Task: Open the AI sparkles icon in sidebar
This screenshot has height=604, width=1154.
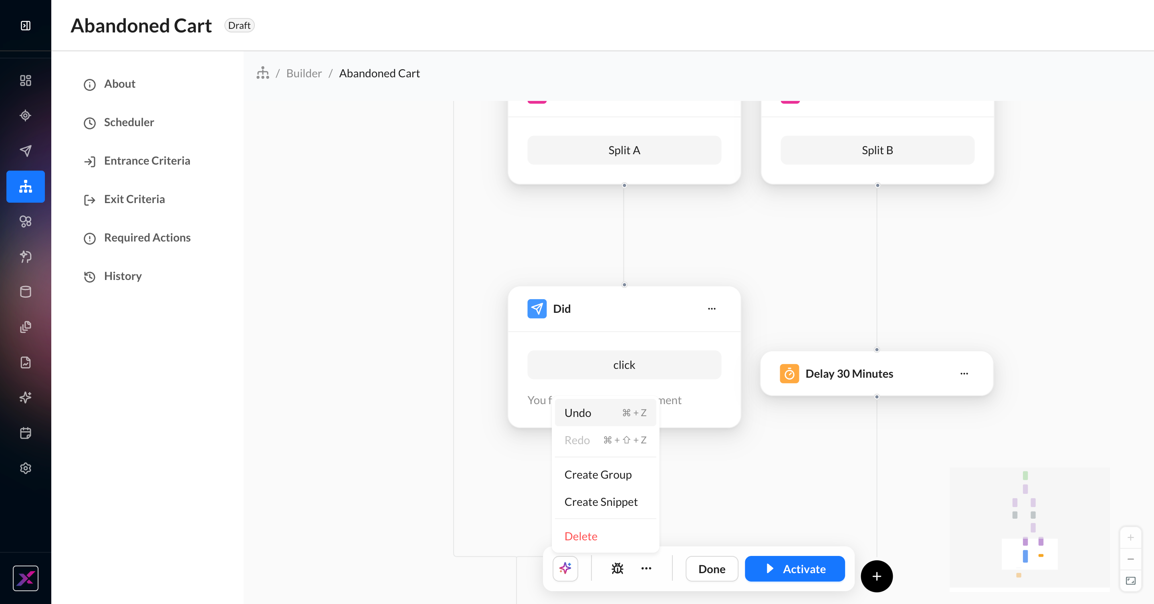Action: point(26,398)
